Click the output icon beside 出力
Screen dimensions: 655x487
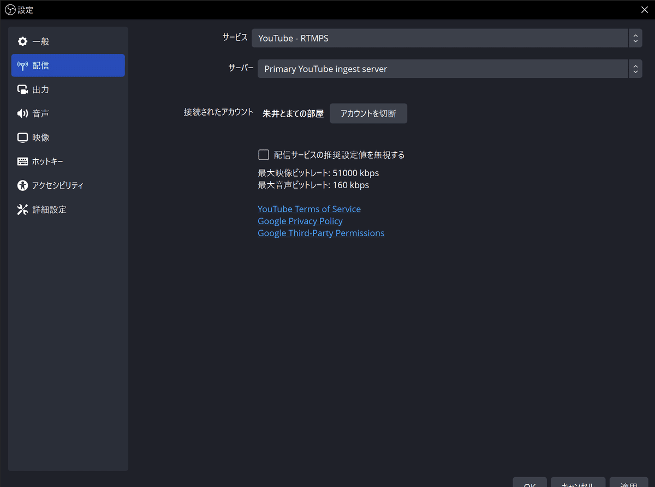click(x=22, y=89)
